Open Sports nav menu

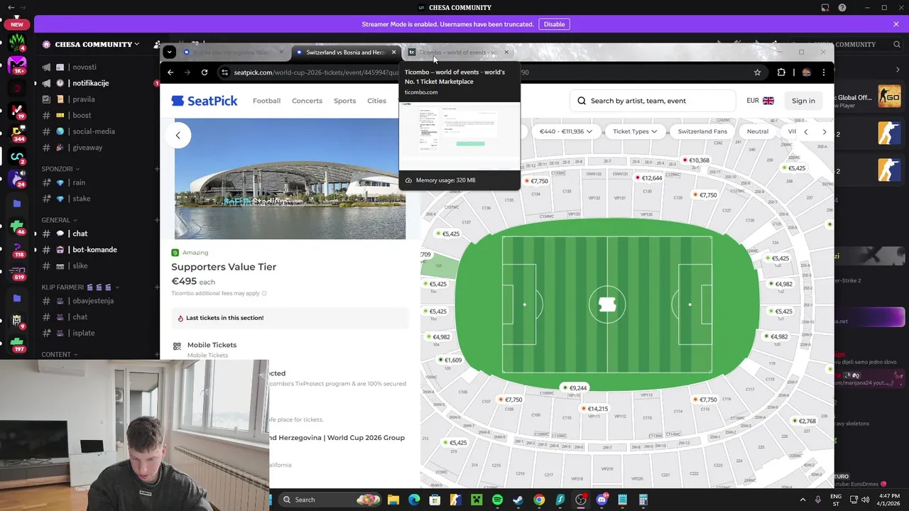(x=344, y=101)
